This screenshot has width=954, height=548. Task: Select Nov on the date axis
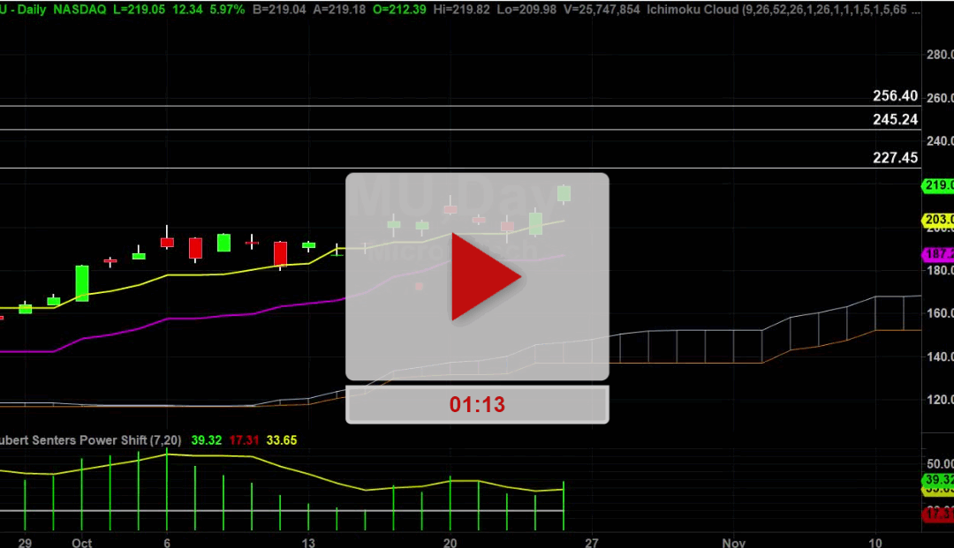(734, 543)
